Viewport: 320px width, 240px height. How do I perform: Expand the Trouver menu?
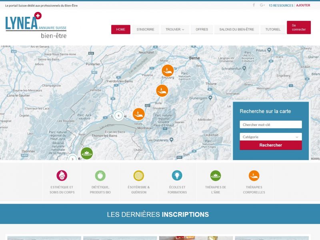click(175, 29)
